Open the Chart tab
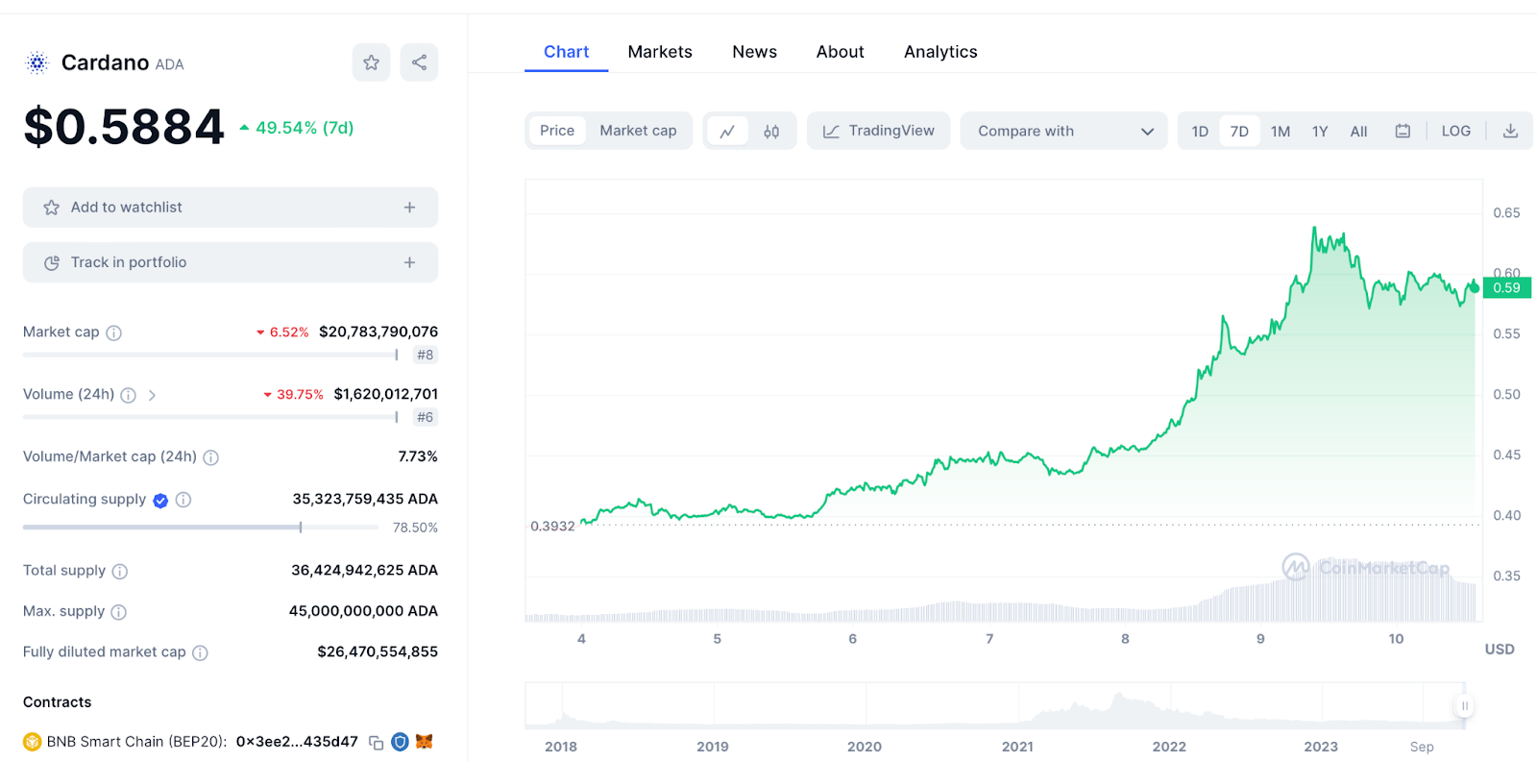Screen dimensions: 1537x762 pyautogui.click(x=566, y=52)
